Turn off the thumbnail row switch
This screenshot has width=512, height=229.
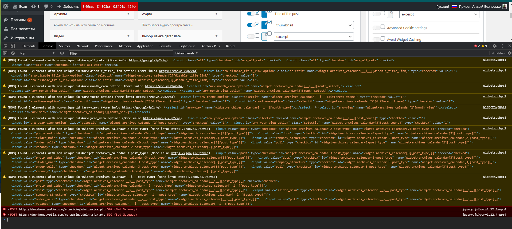coord(251,25)
